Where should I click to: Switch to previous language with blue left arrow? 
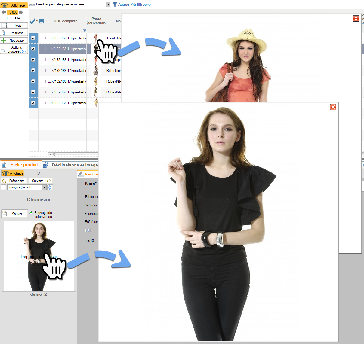[3, 187]
